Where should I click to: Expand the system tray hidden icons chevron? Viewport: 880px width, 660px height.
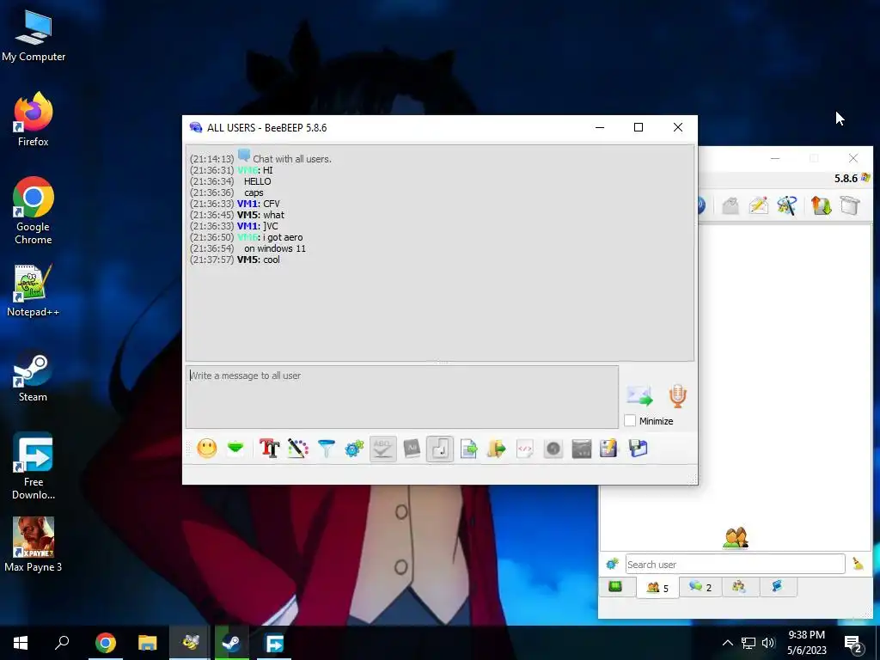(727, 643)
